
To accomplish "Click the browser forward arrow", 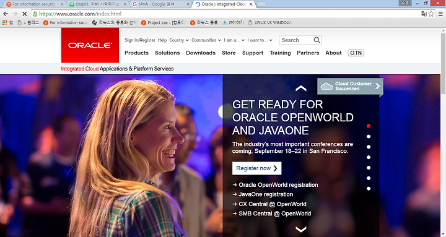I will point(15,14).
